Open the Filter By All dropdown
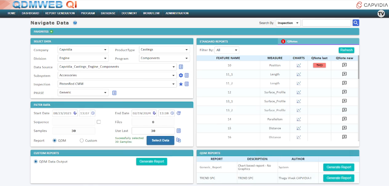Image resolution: width=389 pixels, height=186 pixels. pyautogui.click(x=227, y=50)
